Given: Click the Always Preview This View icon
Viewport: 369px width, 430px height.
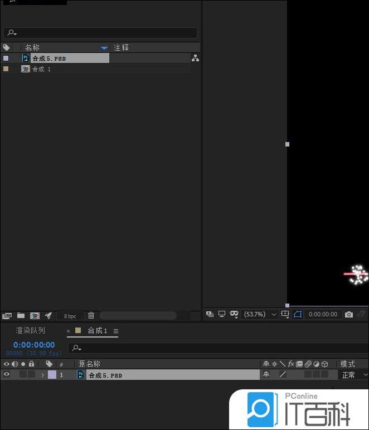Looking at the screenshot, I should coord(210,314).
